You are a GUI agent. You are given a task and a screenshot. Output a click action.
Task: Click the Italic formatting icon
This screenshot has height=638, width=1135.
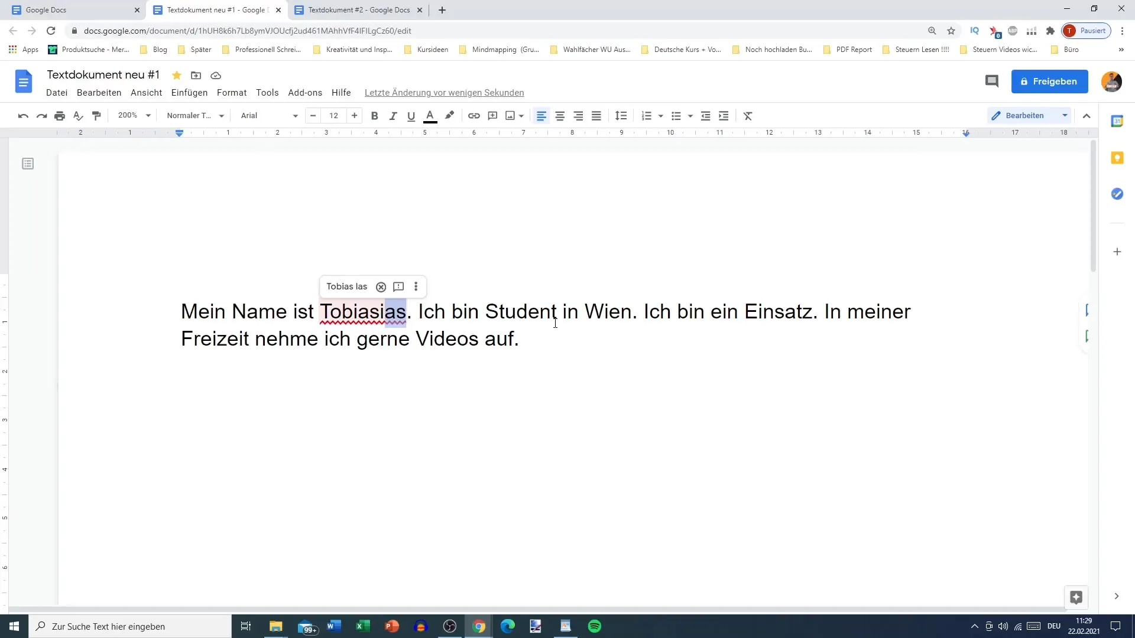pos(393,115)
